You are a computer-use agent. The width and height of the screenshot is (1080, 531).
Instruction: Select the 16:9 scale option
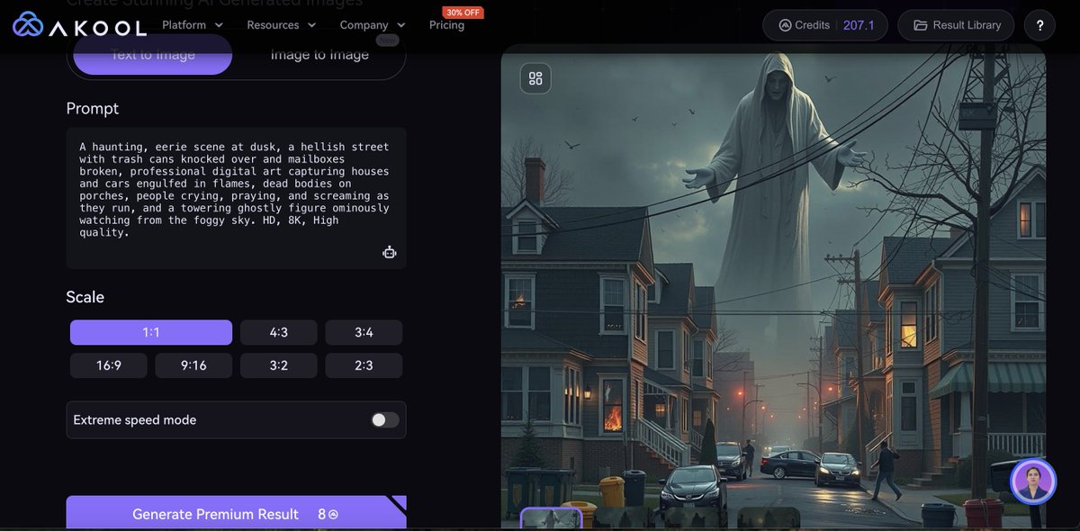click(x=109, y=365)
